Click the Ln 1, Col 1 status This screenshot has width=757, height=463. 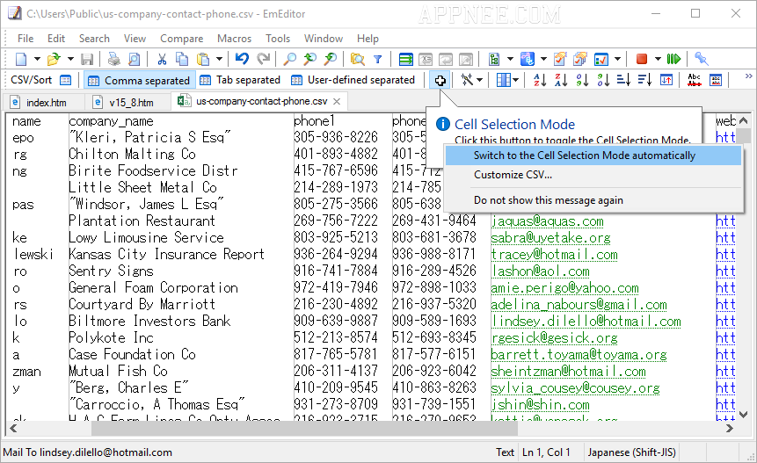coord(546,452)
